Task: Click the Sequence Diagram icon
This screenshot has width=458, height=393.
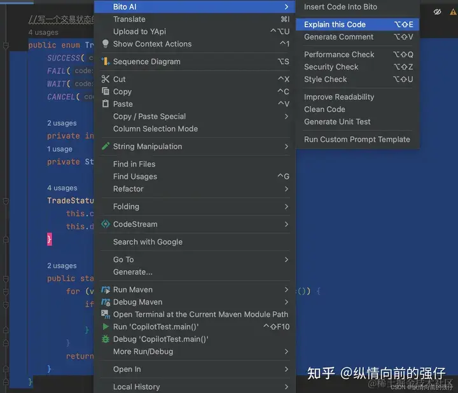Action: coord(106,61)
